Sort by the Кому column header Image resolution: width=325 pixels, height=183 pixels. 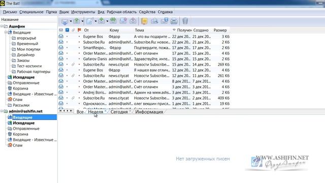click(x=114, y=30)
